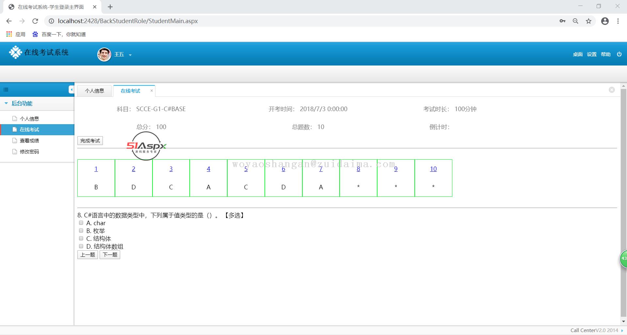Viewport: 627px width, 335px height.
Task: Click the 完成考试 button
Action: click(x=90, y=141)
